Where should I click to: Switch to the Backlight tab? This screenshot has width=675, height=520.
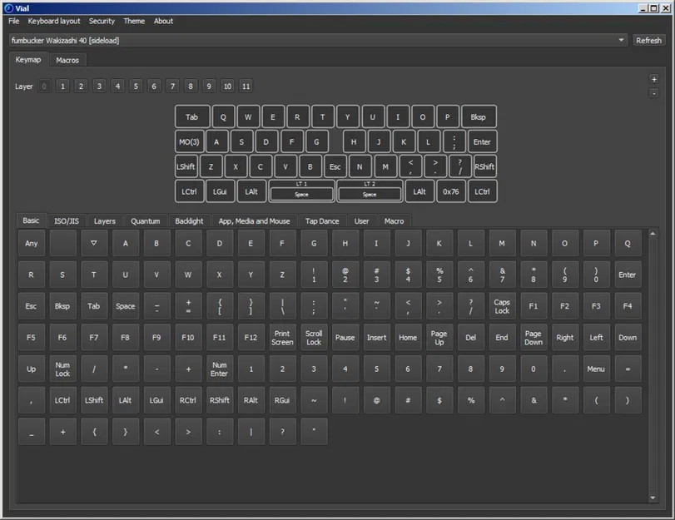(189, 220)
